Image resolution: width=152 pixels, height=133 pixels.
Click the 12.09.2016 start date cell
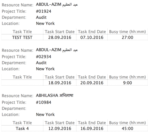coord(60,128)
